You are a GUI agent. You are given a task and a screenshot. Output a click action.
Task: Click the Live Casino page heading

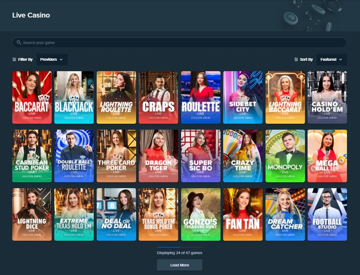pyautogui.click(x=31, y=15)
